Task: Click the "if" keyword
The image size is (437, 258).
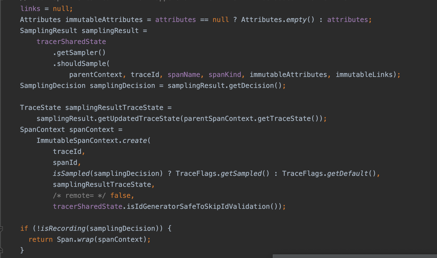Action: 24,228
